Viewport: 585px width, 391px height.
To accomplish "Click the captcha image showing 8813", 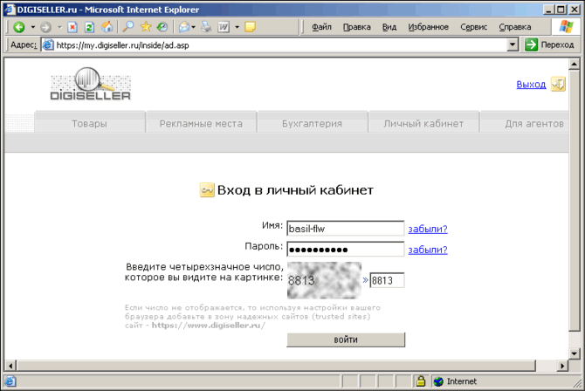I will pyautogui.click(x=324, y=280).
